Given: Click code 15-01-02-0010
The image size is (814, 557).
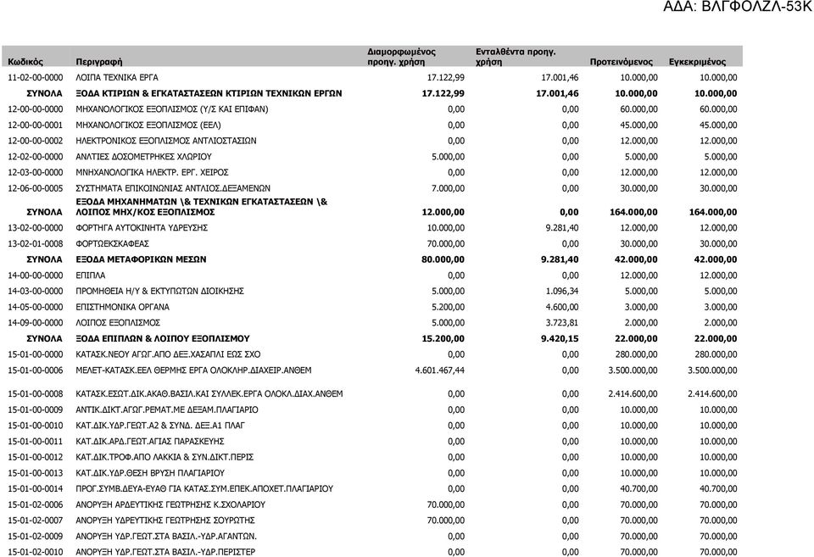Looking at the screenshot, I should (36, 552).
